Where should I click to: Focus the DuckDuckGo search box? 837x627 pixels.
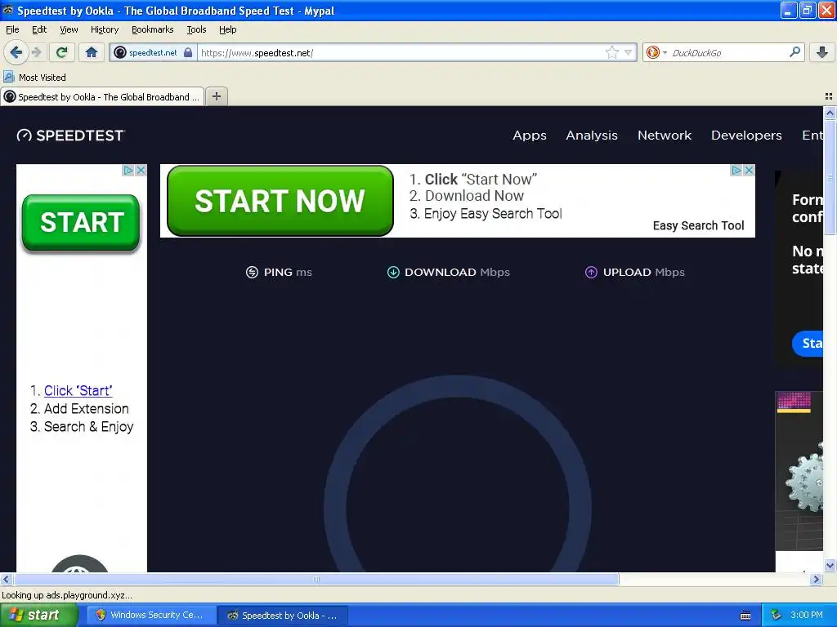[x=728, y=53]
